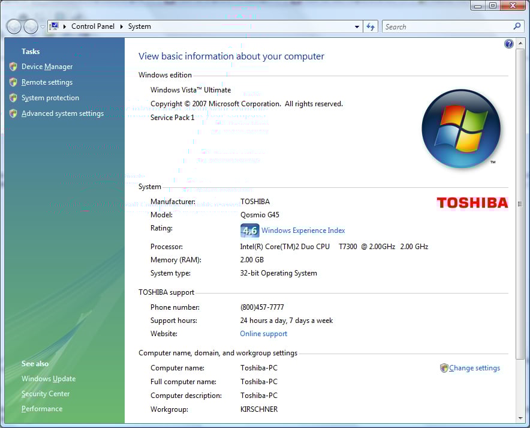This screenshot has width=530, height=428.
Task: Close the System window
Action: (x=513, y=6)
